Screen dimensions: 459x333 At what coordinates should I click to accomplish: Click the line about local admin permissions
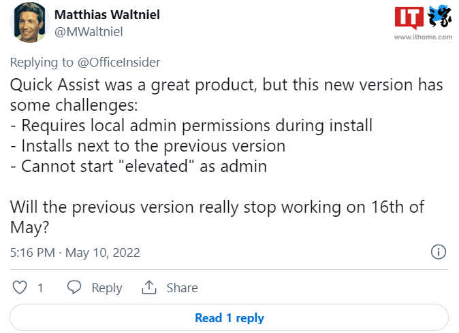point(191,126)
